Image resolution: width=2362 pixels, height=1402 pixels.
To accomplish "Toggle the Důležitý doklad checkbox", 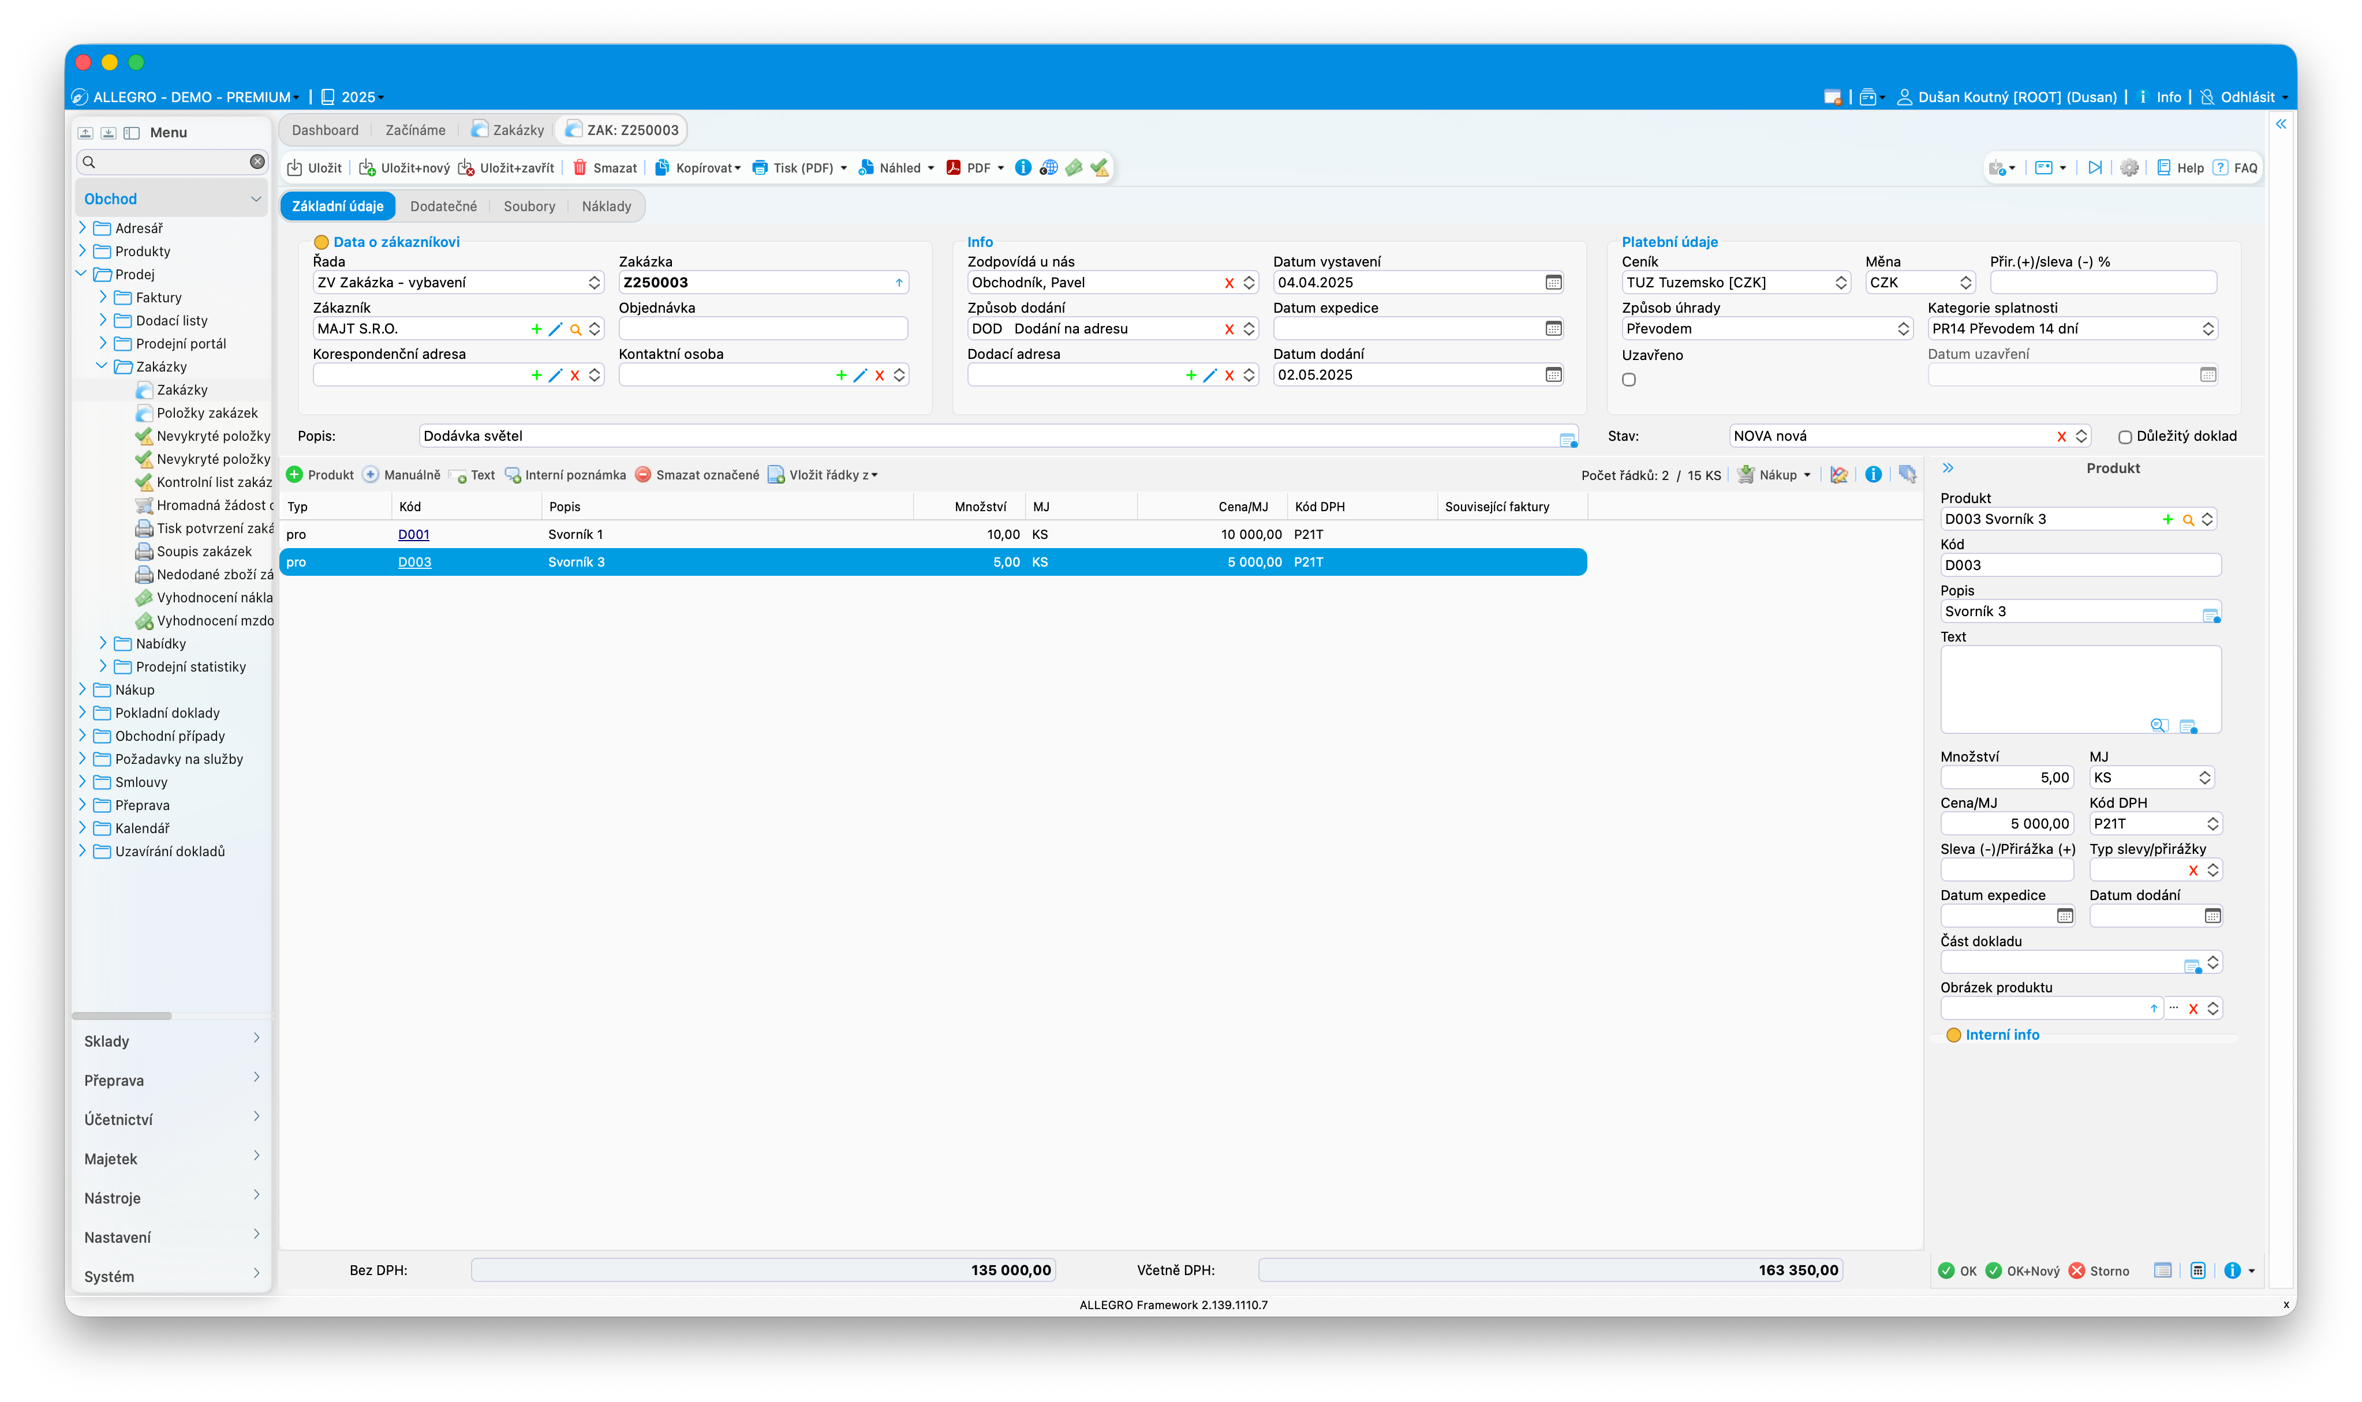I will 2125,437.
